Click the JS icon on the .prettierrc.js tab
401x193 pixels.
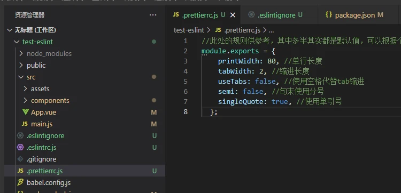(176, 15)
